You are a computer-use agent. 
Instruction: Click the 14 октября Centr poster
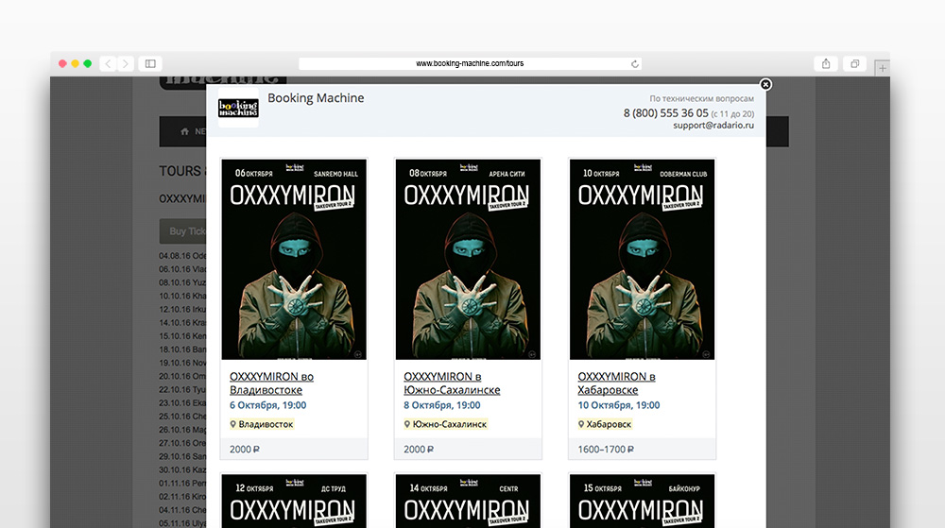(x=468, y=501)
